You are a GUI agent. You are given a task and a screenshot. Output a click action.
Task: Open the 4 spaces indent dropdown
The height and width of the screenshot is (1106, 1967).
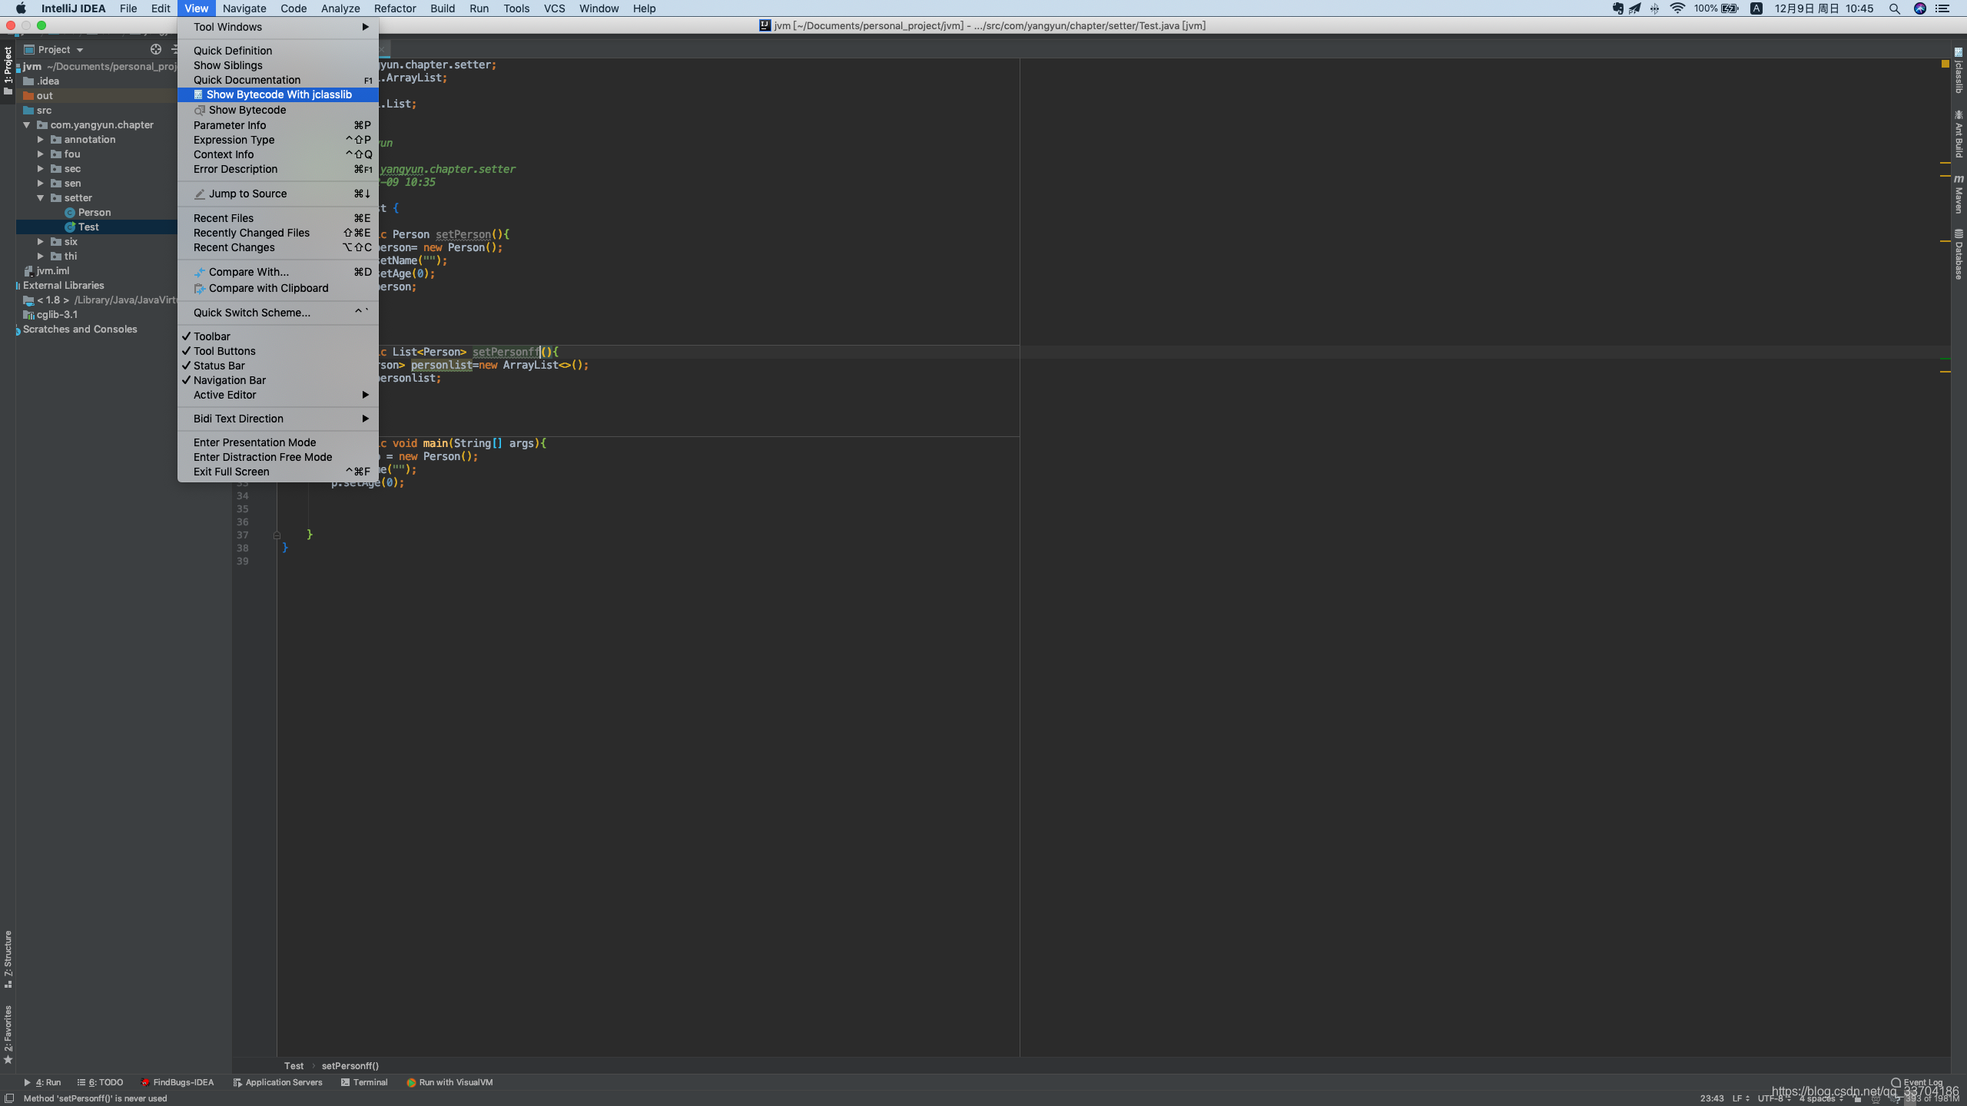(1821, 1098)
